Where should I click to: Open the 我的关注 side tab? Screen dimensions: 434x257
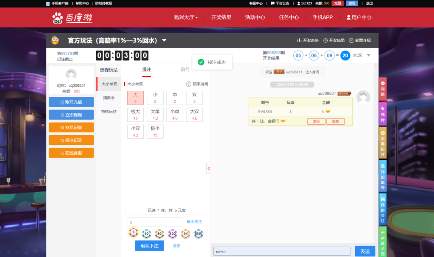tap(383, 209)
